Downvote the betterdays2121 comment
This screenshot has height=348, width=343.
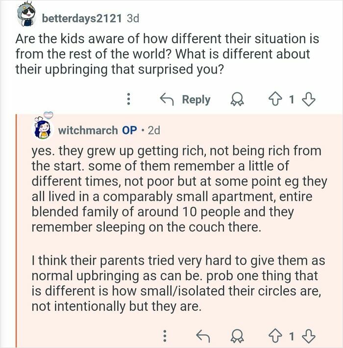click(309, 100)
